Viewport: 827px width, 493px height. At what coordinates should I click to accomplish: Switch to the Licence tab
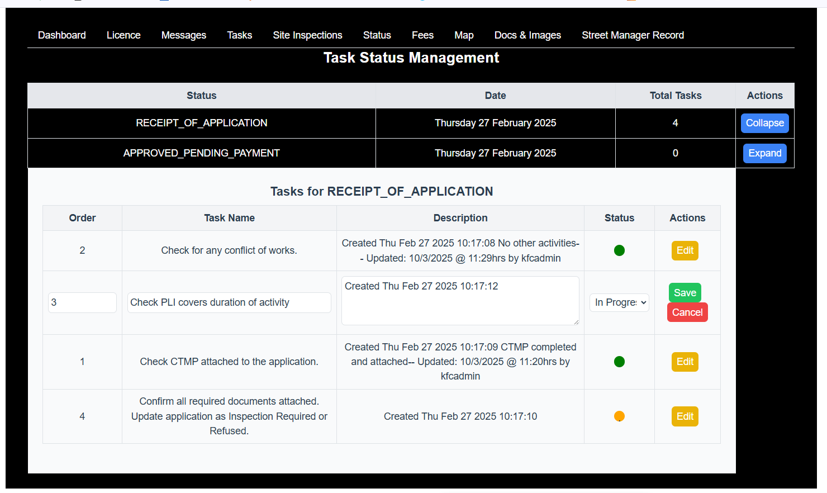(123, 35)
